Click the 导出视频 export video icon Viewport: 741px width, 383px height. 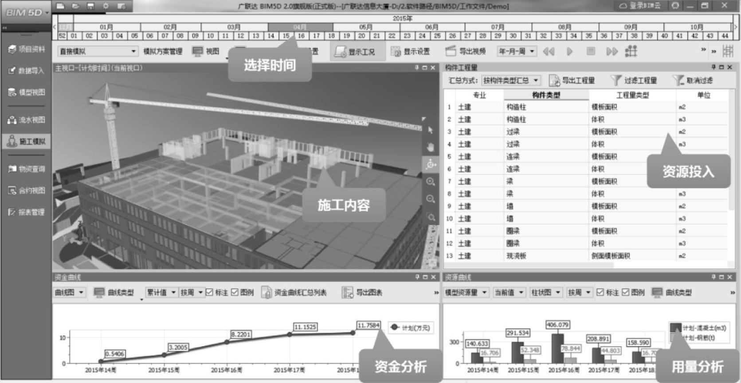pos(451,51)
